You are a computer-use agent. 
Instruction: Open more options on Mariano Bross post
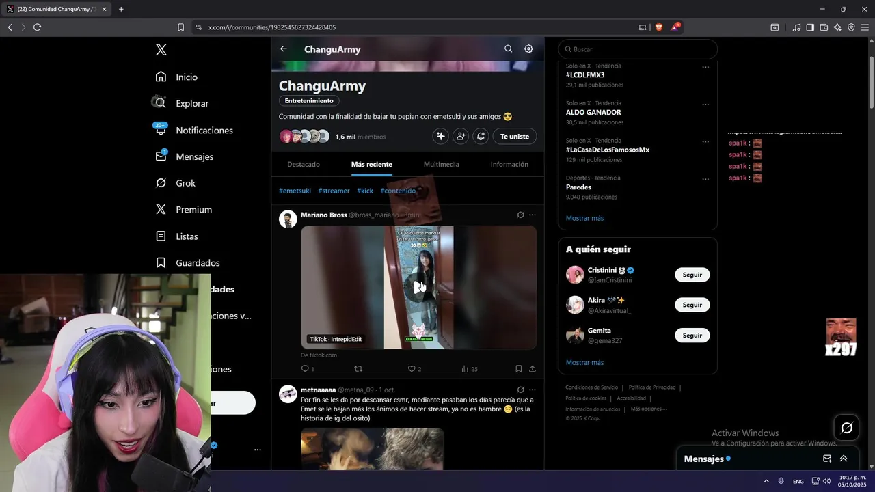[x=533, y=215]
